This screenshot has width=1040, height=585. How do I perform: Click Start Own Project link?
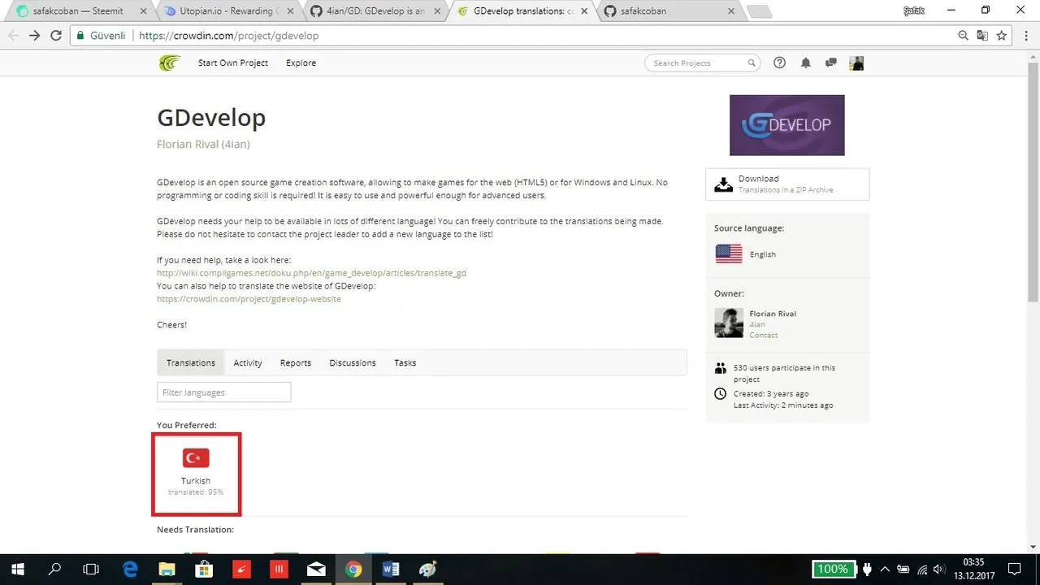point(233,63)
